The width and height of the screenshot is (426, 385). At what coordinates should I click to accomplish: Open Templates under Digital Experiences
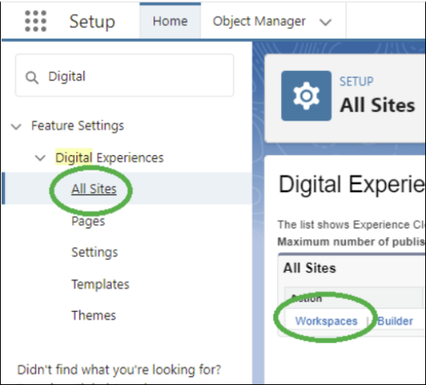(100, 284)
